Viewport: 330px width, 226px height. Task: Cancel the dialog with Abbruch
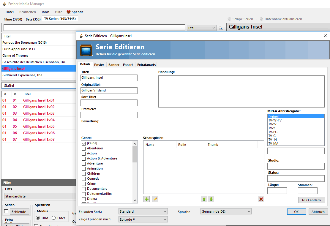click(x=318, y=212)
